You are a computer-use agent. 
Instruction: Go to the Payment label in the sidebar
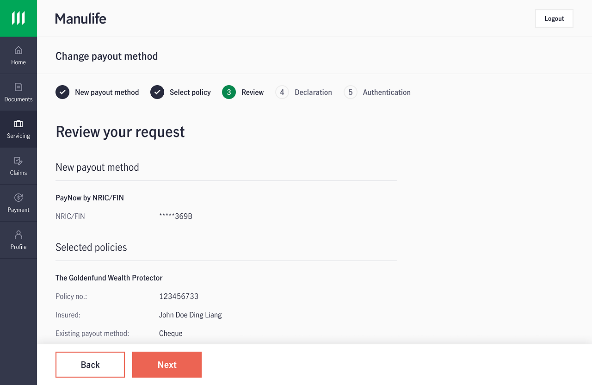pyautogui.click(x=18, y=210)
